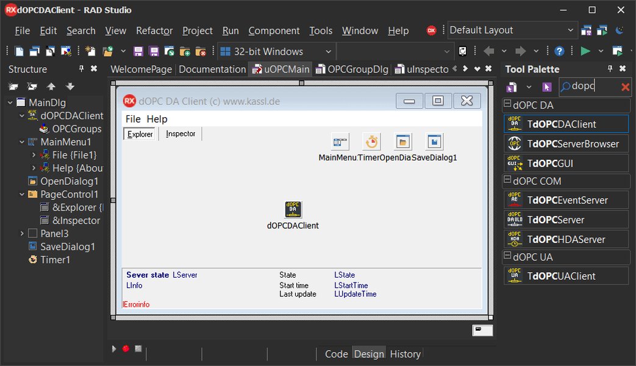Select TdOPCUAClient in Tool Palette
Image resolution: width=636 pixels, height=366 pixels.
pos(566,276)
